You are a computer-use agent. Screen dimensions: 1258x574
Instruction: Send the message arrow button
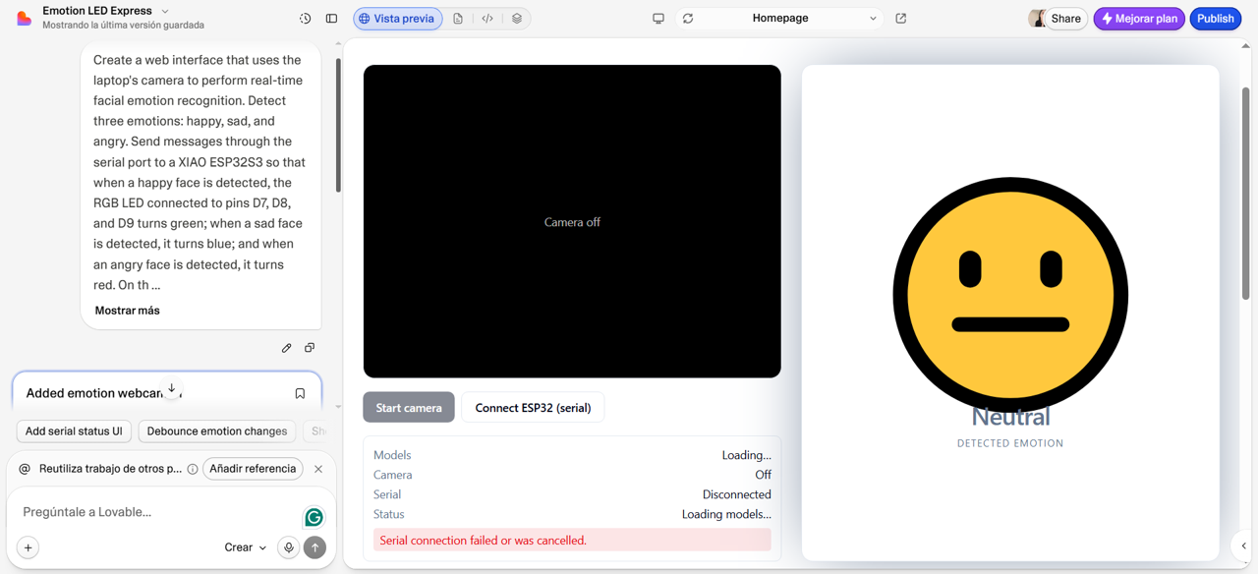(x=314, y=547)
